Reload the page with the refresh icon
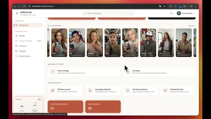The image size is (211, 119). [24, 6]
